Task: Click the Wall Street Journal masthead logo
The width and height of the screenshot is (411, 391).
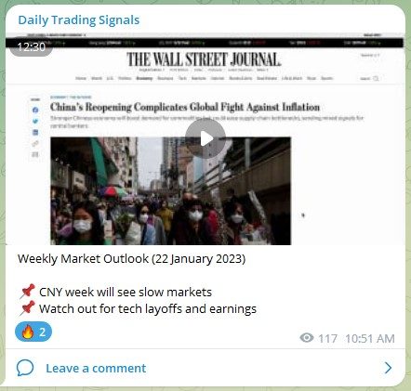Action: pos(204,59)
